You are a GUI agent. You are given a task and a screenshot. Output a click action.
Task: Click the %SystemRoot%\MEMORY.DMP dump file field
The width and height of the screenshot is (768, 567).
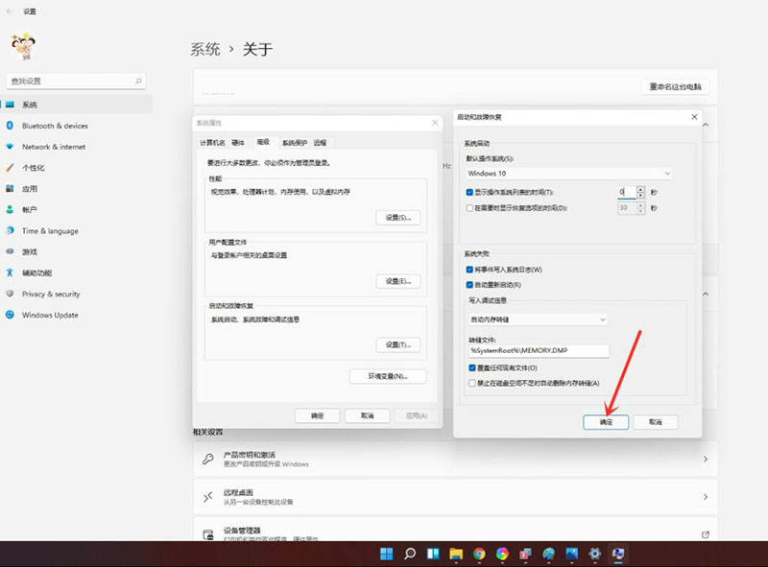tap(538, 348)
